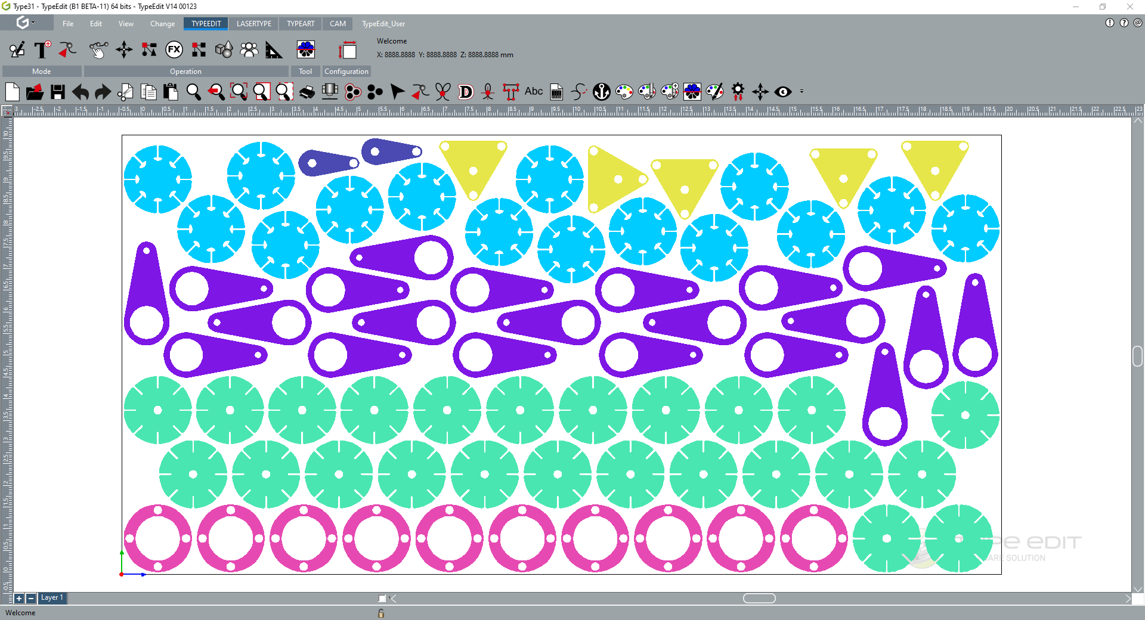Expand the toolbar overflow arrow after eye icon
1145x620 pixels.
tap(801, 92)
